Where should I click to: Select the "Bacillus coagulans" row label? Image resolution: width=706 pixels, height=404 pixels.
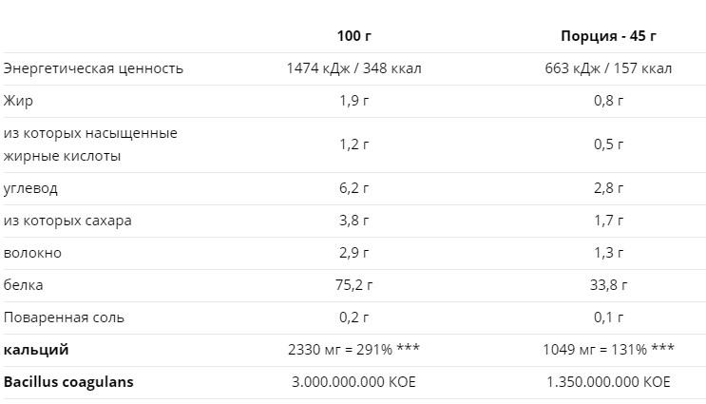pyautogui.click(x=68, y=382)
